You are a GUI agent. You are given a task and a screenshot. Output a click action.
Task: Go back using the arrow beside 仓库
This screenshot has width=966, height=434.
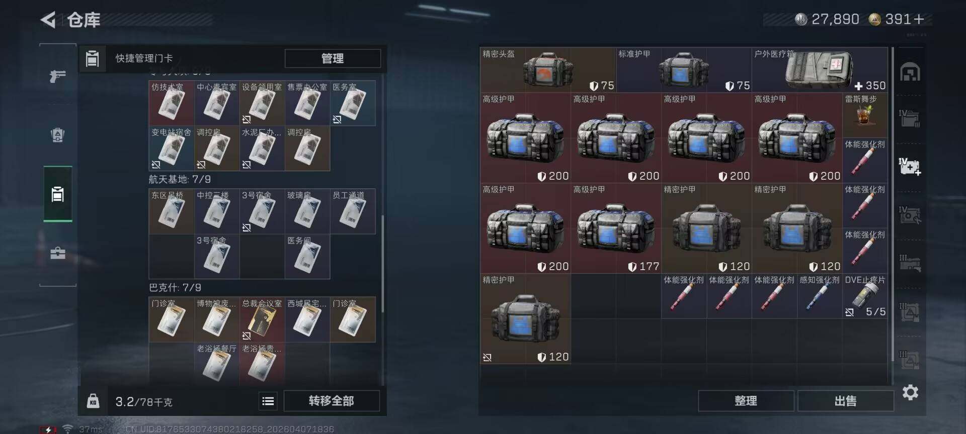[48, 20]
